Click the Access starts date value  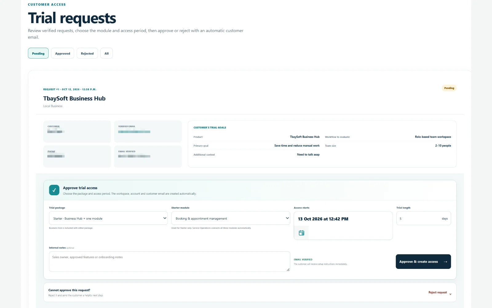click(x=323, y=219)
